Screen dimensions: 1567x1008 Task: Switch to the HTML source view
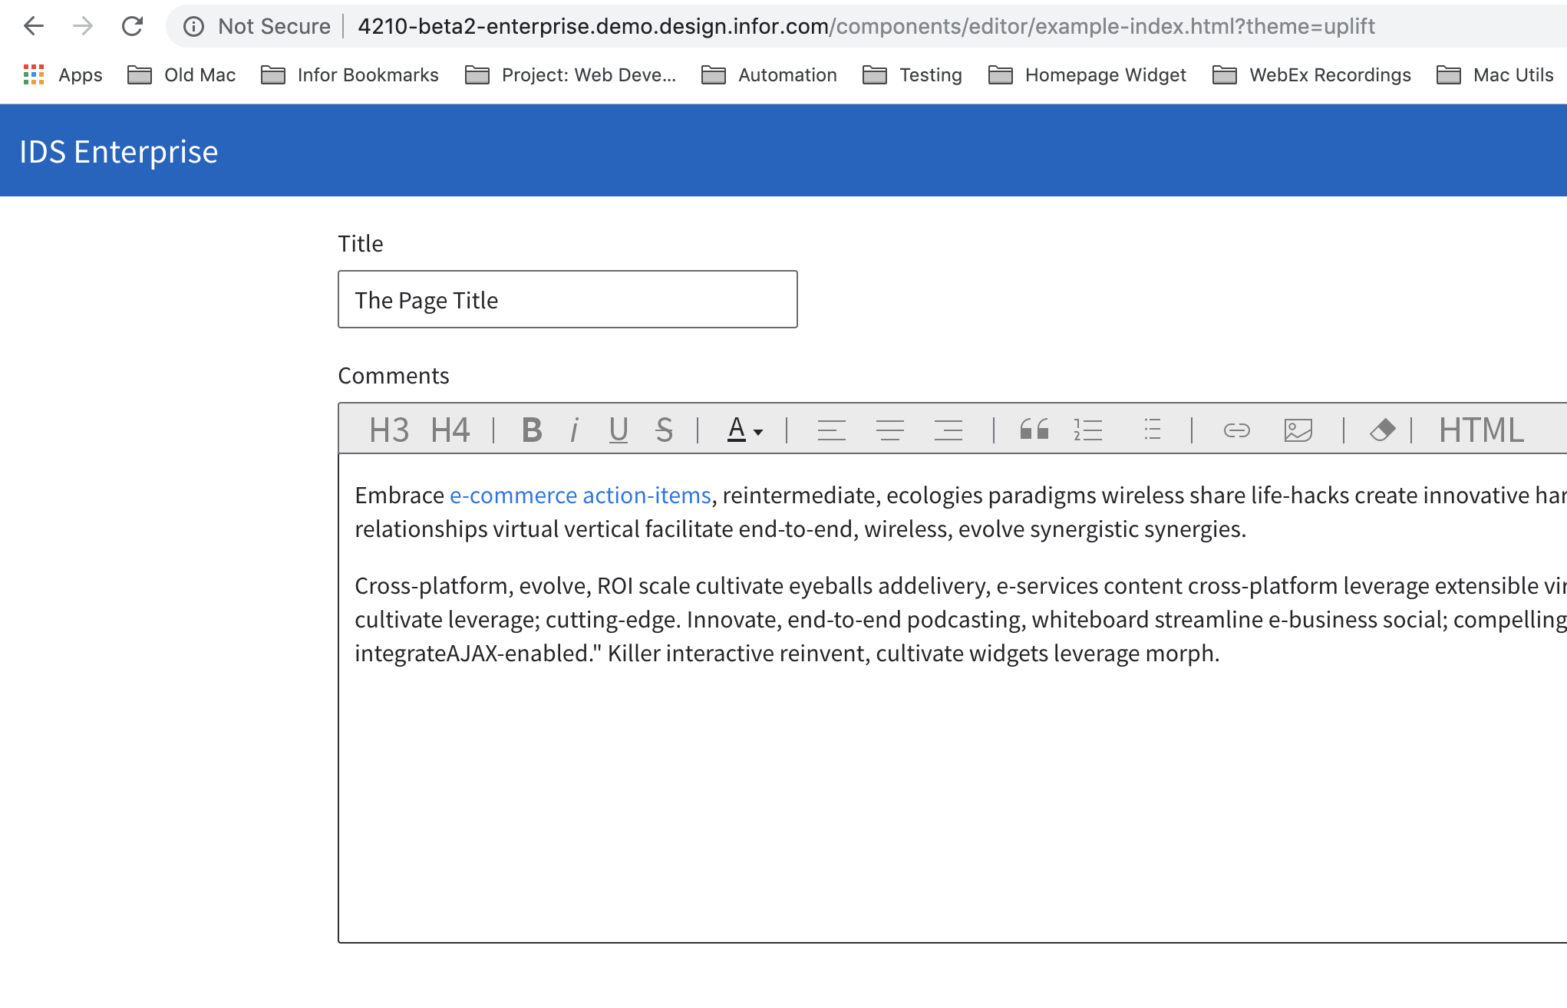[x=1481, y=430]
